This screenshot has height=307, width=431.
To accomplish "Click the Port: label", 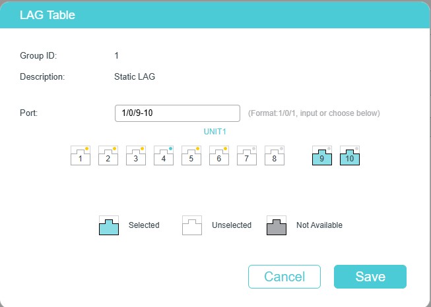I will pyautogui.click(x=29, y=113).
